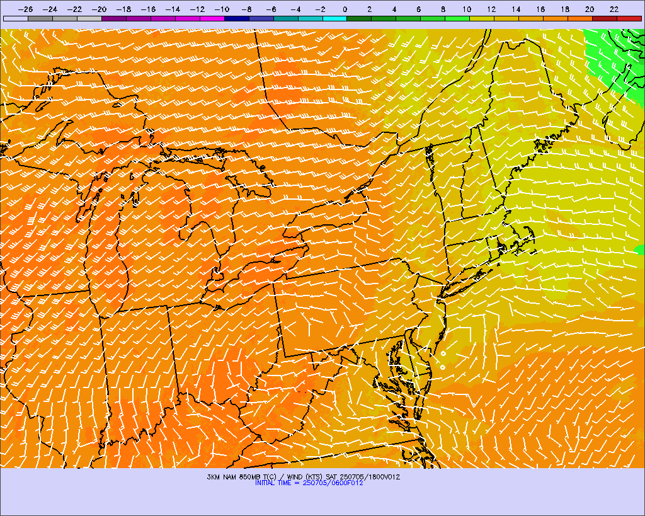The height and width of the screenshot is (516, 645).
Task: Click the "-18" legend label
Action: tap(124, 9)
